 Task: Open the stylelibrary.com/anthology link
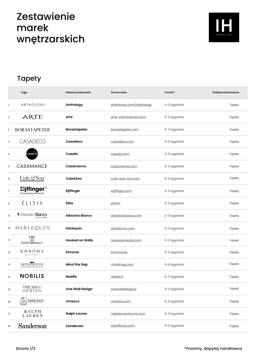[x=131, y=105]
